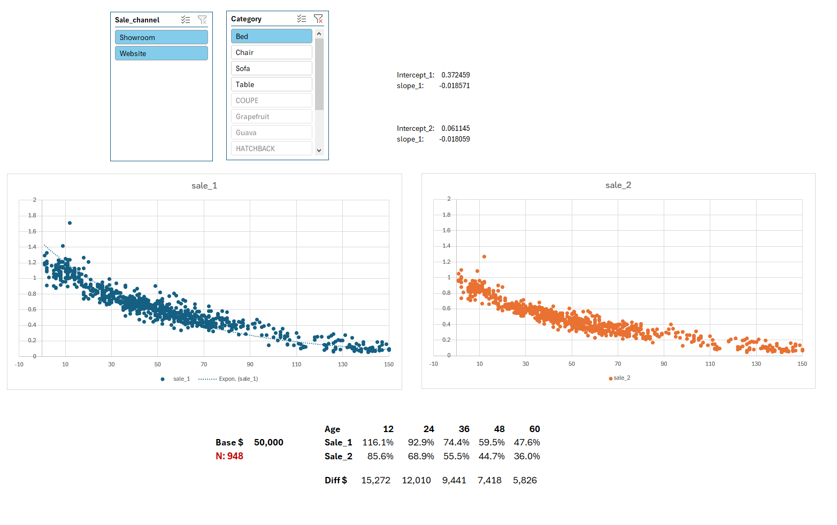Enable multi-select on the Sale_channel slicer
The height and width of the screenshot is (525, 837).
(x=186, y=19)
